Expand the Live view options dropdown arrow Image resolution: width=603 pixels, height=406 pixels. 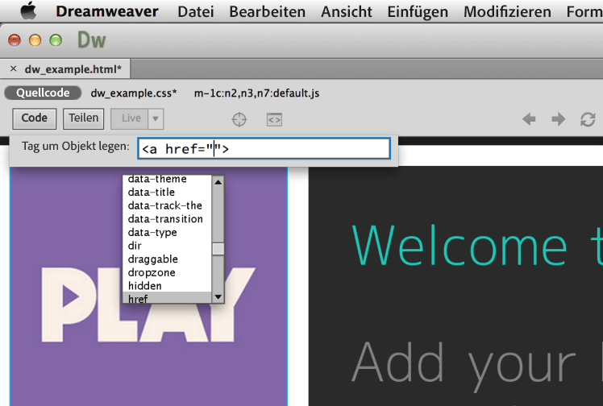(x=156, y=118)
